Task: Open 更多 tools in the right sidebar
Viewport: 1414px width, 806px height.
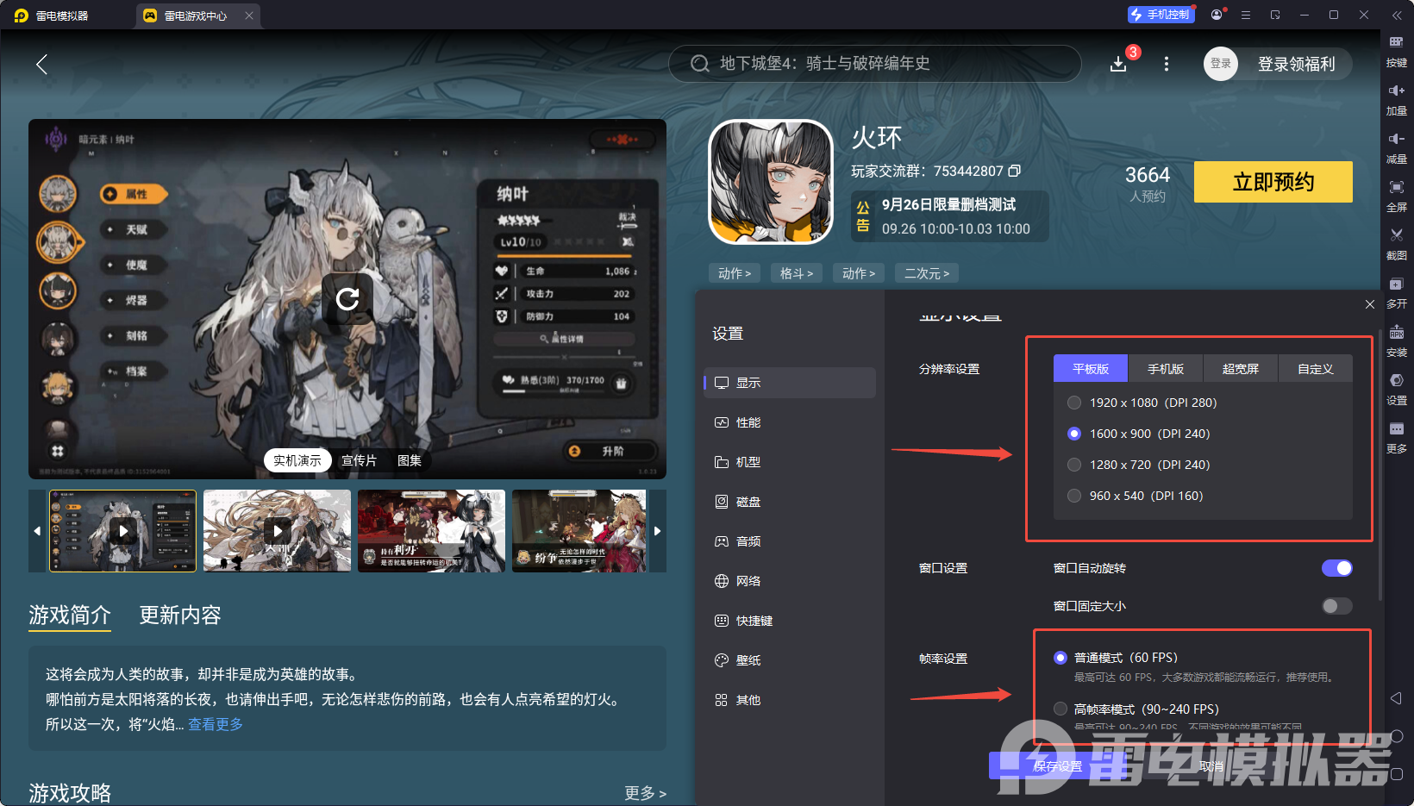Action: pyautogui.click(x=1397, y=437)
